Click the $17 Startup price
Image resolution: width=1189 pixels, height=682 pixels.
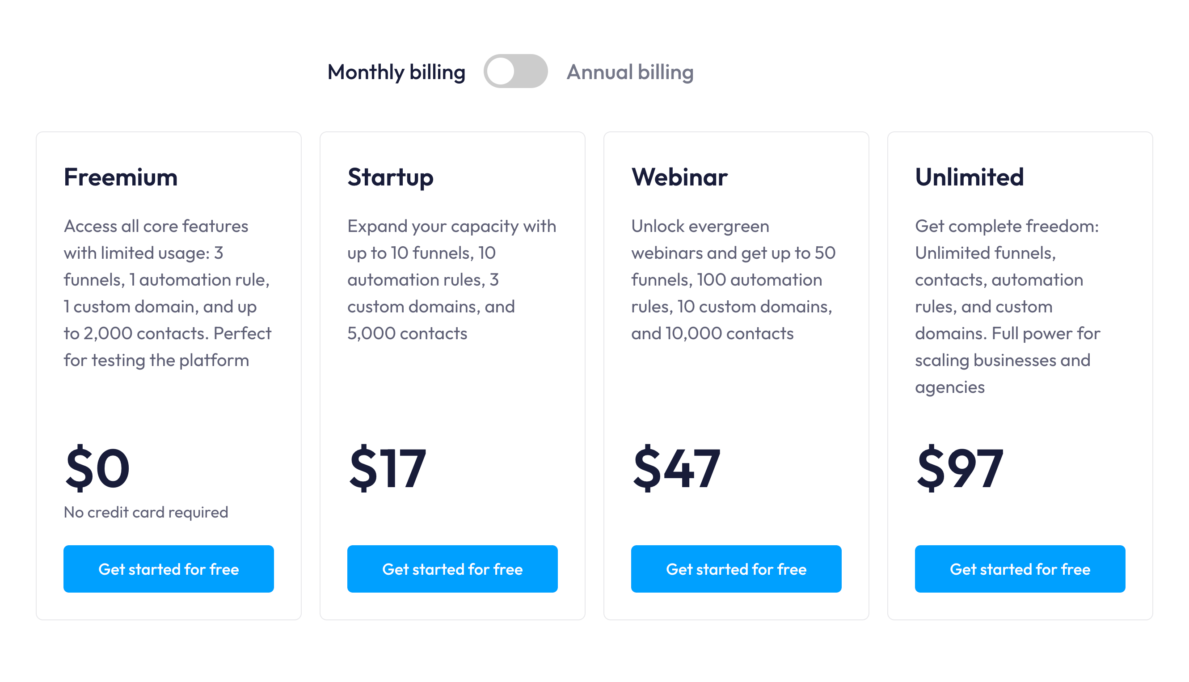(x=388, y=467)
